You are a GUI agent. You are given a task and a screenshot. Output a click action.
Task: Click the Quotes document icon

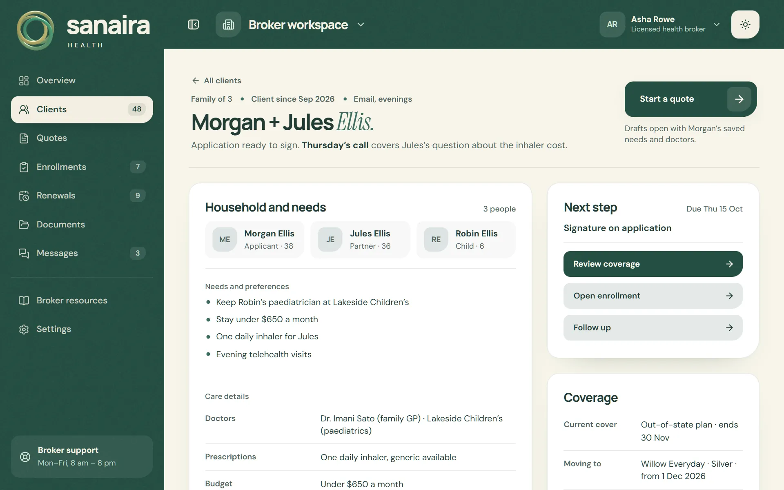pyautogui.click(x=24, y=138)
